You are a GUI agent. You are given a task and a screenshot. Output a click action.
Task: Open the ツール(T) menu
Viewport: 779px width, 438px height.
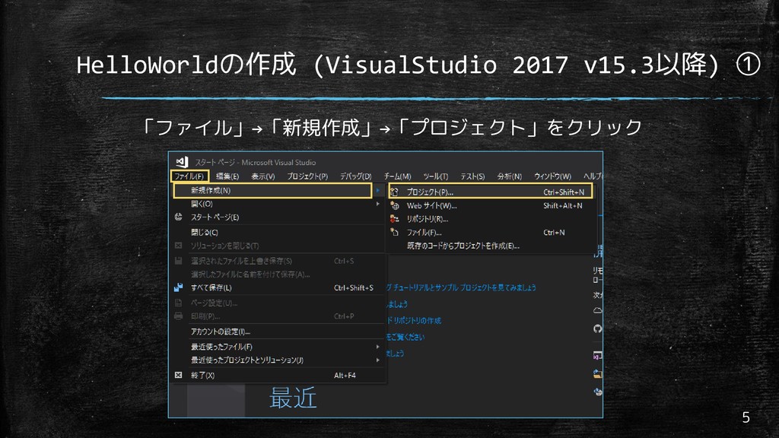pyautogui.click(x=436, y=176)
